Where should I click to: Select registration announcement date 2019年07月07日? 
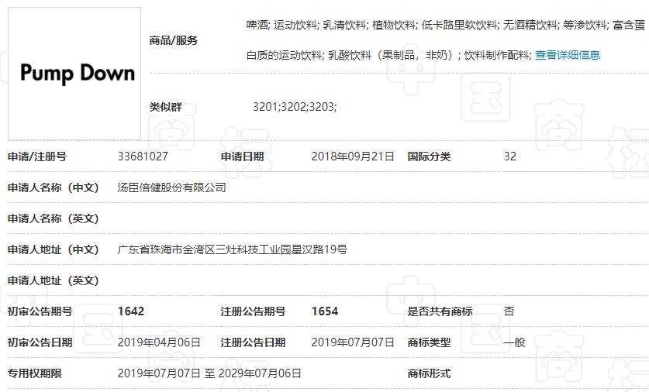click(x=353, y=342)
